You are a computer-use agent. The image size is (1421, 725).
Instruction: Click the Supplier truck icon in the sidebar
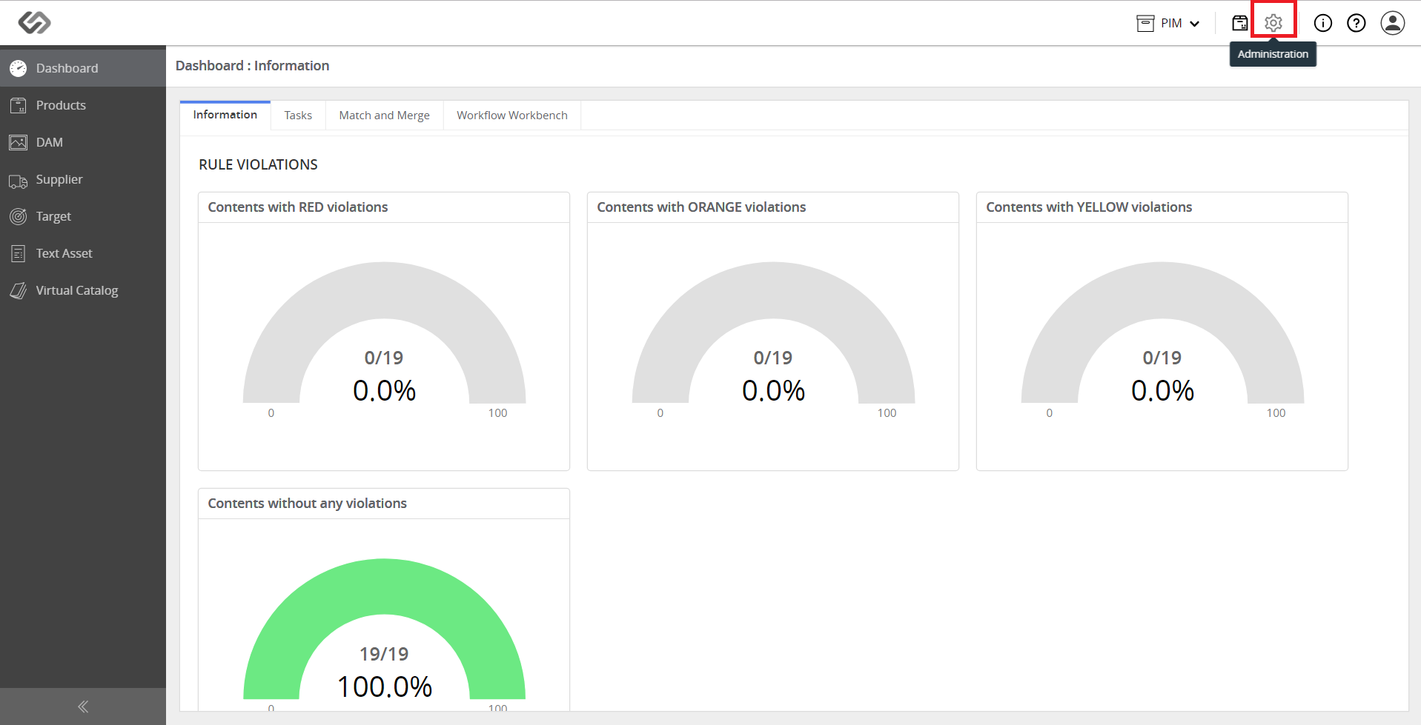pos(19,180)
